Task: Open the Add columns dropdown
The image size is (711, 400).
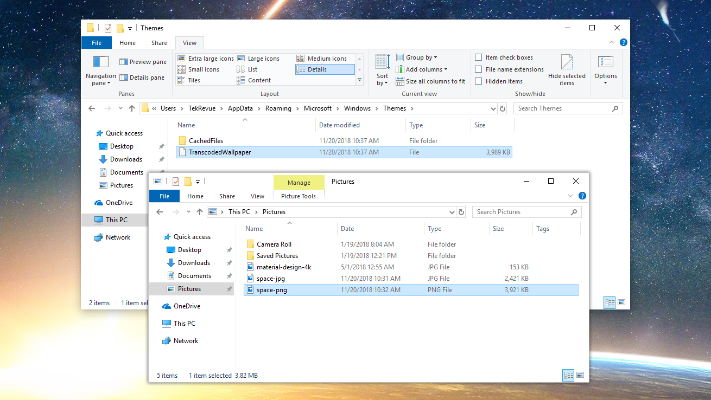Action: click(x=422, y=69)
